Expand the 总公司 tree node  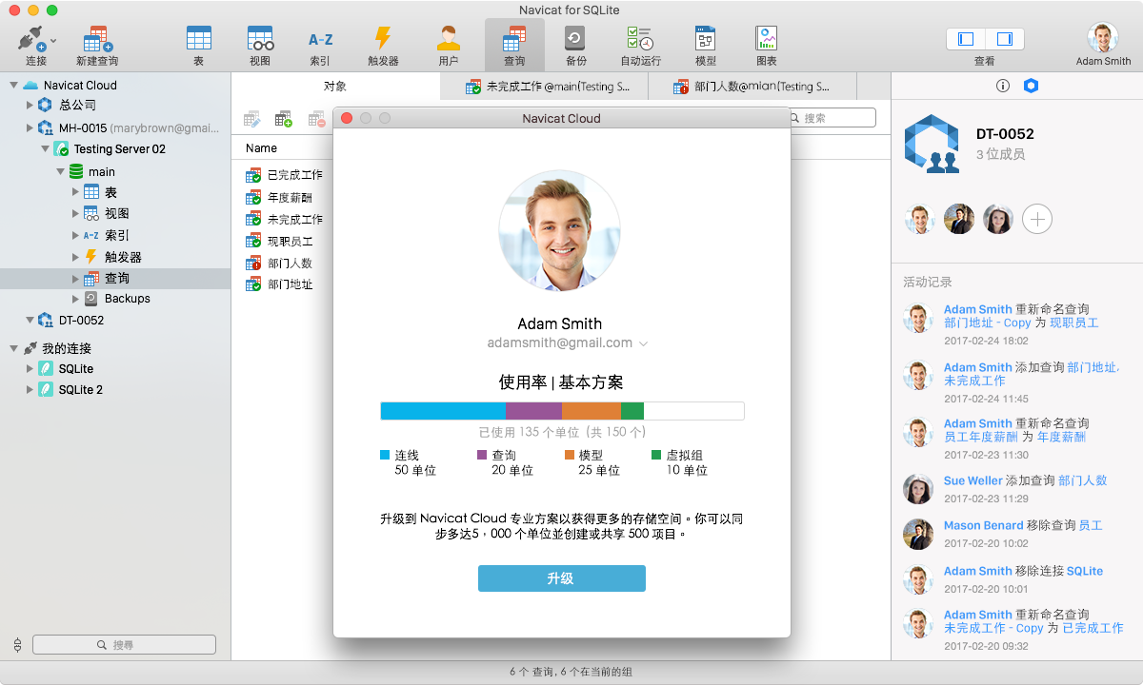tap(30, 105)
